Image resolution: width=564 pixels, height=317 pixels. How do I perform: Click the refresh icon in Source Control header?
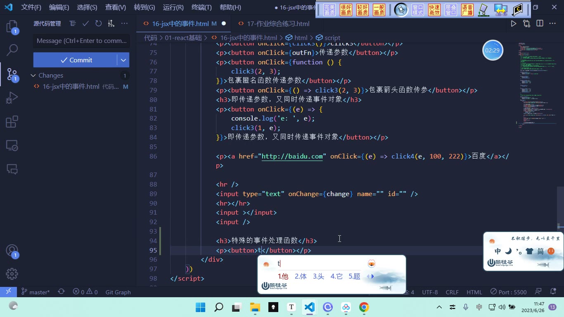(x=98, y=24)
